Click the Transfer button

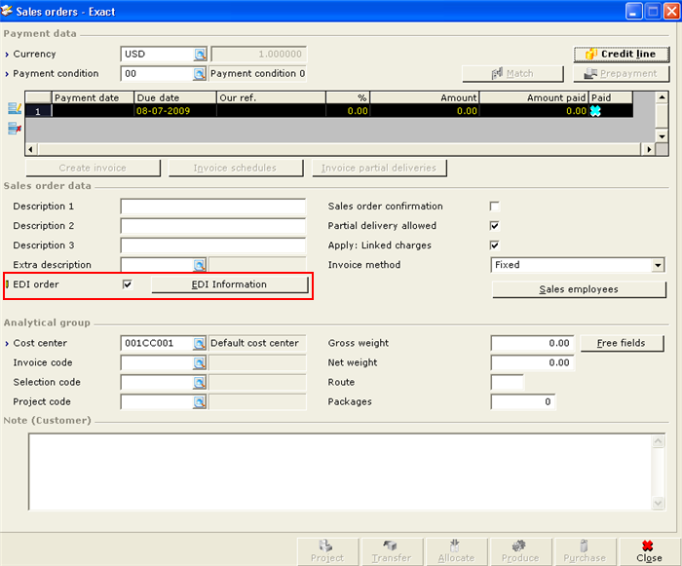[392, 551]
